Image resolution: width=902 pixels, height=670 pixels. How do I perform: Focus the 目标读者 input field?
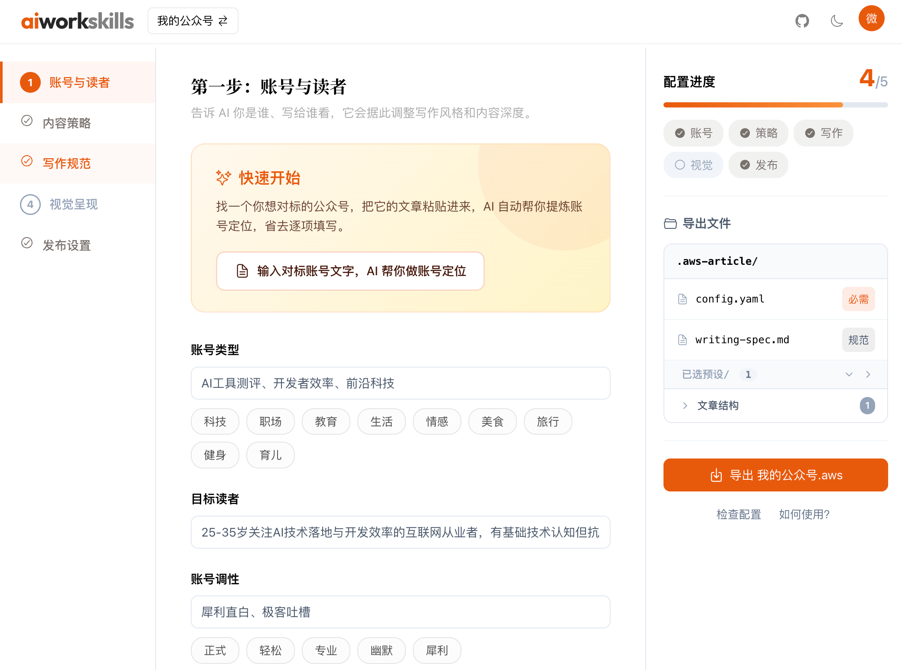click(x=401, y=532)
